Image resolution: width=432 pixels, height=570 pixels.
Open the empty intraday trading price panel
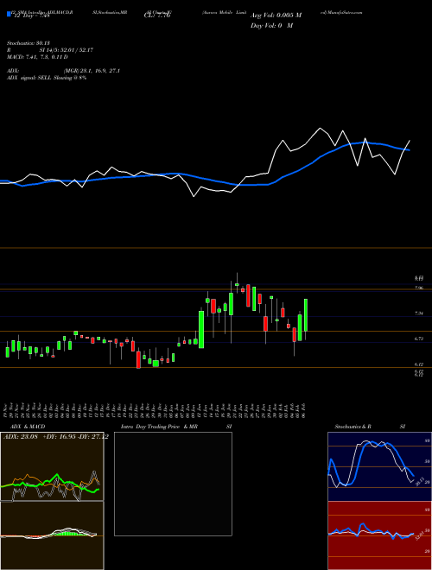(173, 484)
